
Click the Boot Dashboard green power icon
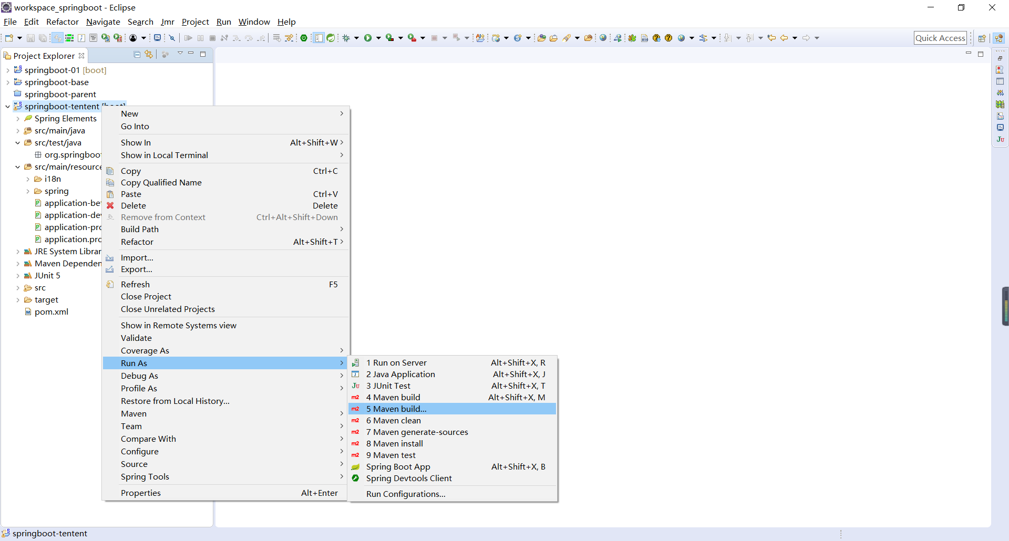point(304,38)
